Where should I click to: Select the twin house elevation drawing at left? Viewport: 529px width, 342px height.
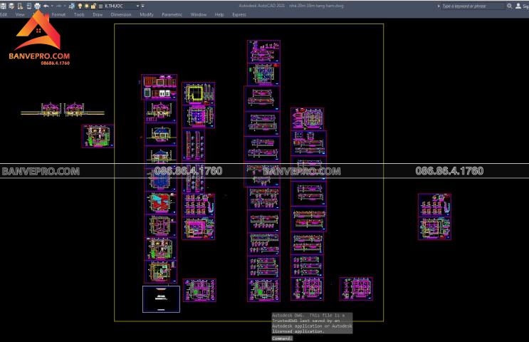coord(63,110)
